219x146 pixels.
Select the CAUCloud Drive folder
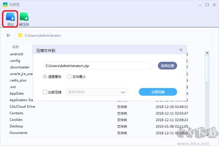tap(22, 107)
